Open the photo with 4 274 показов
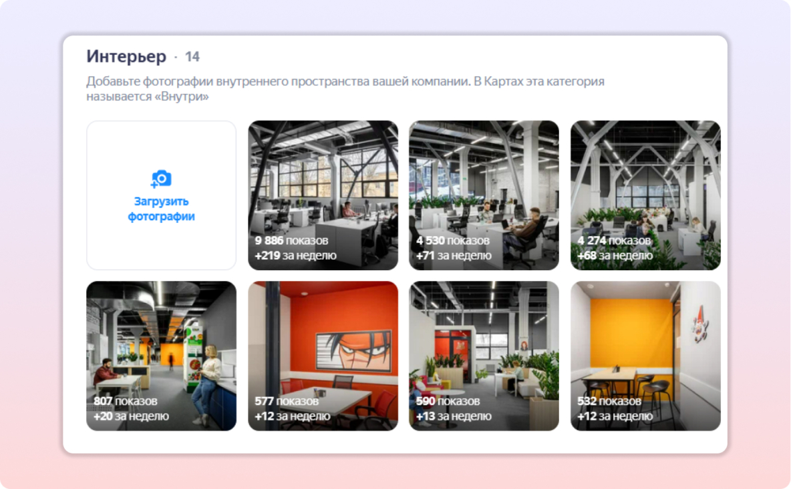Image resolution: width=791 pixels, height=489 pixels. 645,195
